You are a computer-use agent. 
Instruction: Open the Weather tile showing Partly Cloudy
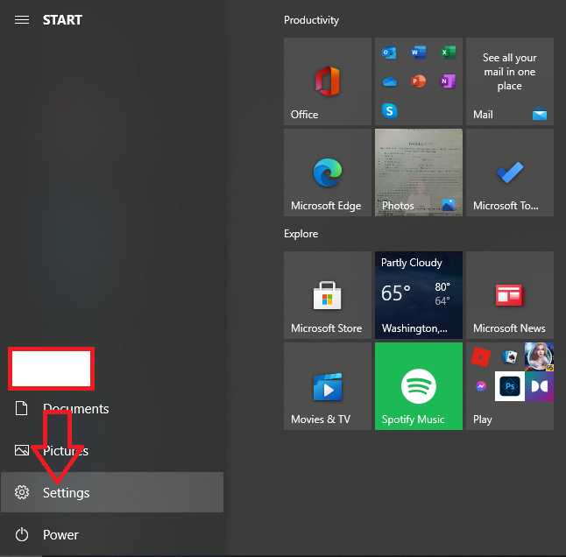418,295
